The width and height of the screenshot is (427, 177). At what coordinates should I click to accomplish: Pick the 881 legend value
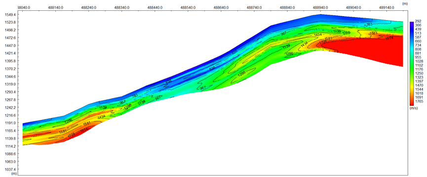[x=418, y=54]
